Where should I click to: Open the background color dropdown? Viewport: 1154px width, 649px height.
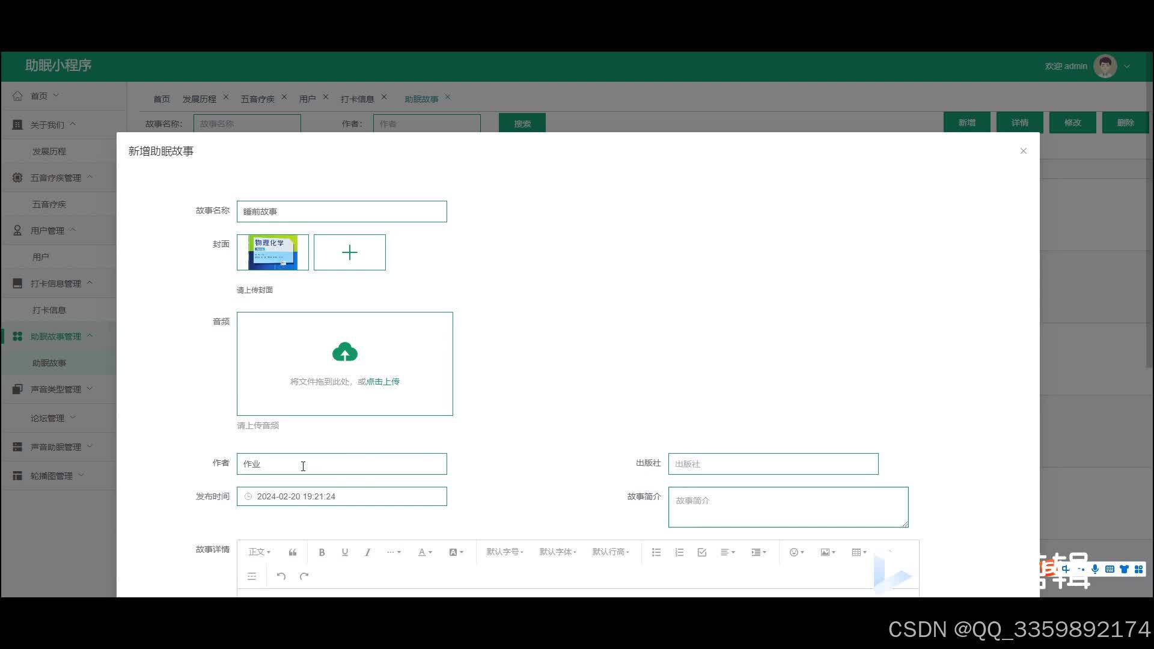coord(456,552)
